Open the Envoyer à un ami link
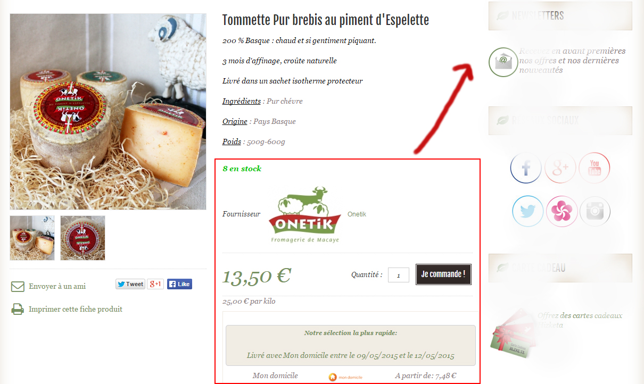The image size is (644, 384). coord(57,286)
